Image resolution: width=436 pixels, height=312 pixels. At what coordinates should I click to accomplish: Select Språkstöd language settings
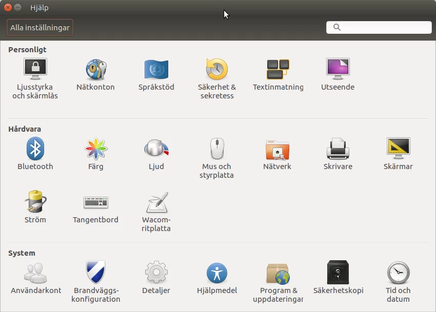156,69
